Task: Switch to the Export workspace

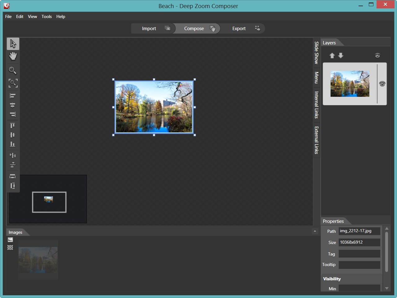Action: tap(243, 28)
